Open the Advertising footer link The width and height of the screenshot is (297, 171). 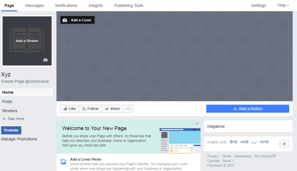[243, 156]
